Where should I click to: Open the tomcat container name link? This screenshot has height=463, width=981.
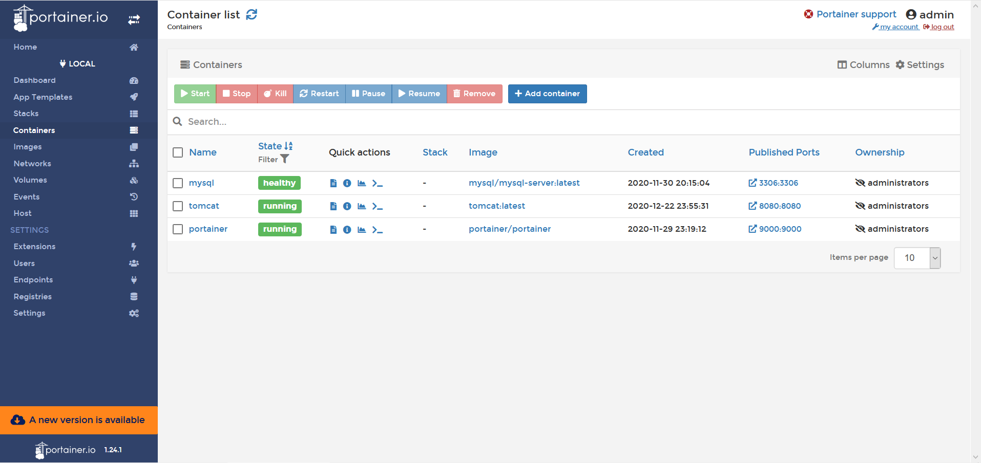pyautogui.click(x=204, y=206)
